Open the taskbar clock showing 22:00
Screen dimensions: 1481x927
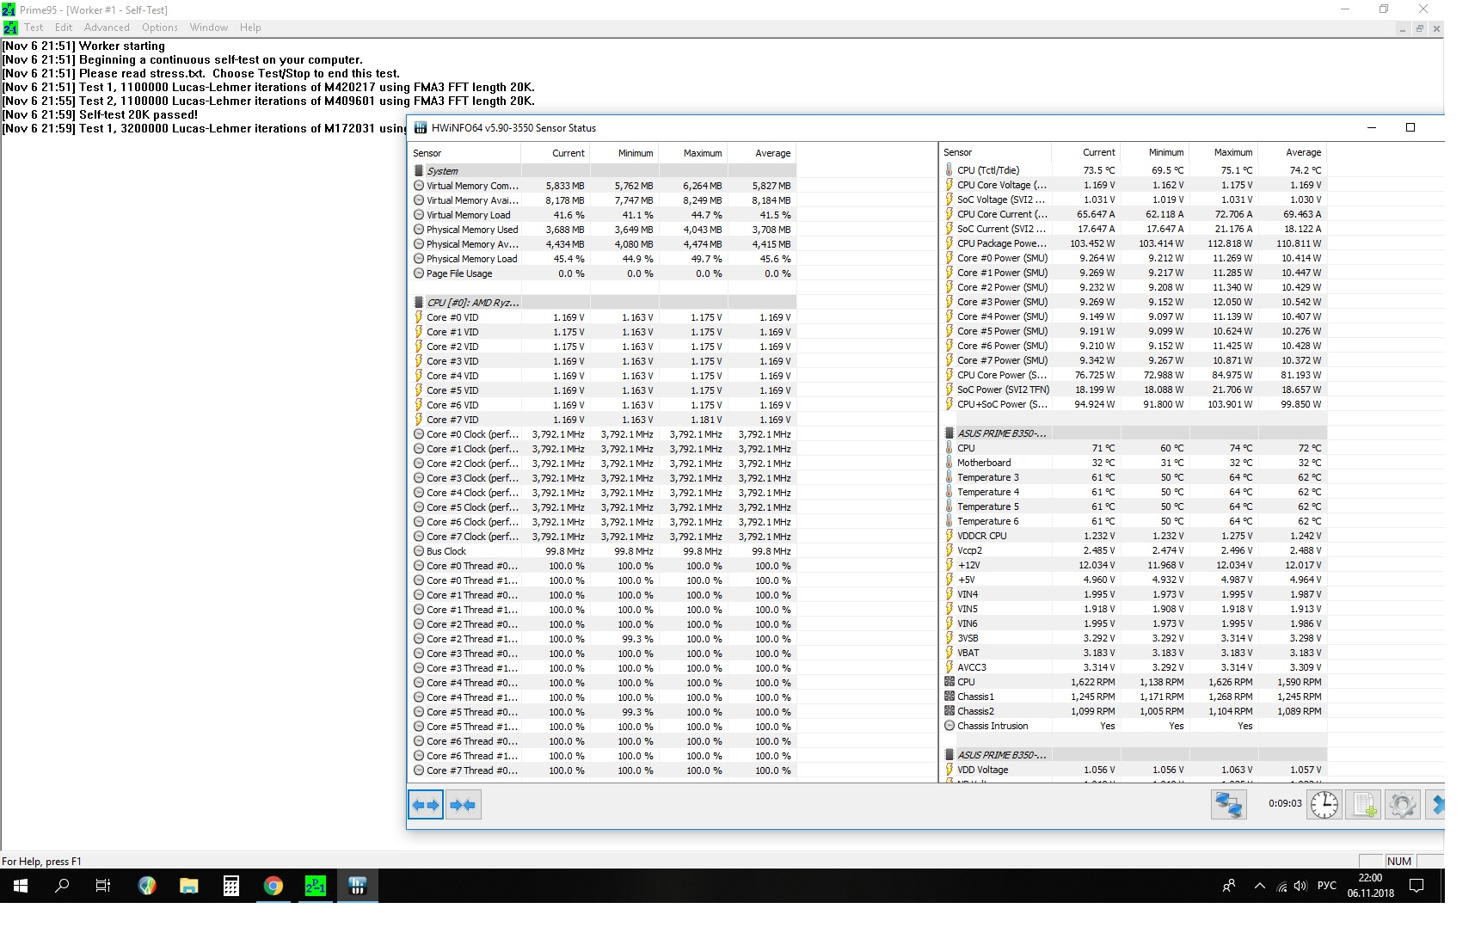(x=1370, y=886)
